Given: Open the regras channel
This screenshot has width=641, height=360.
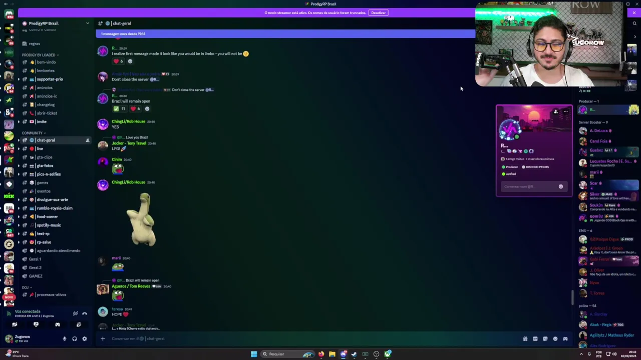Looking at the screenshot, I should coord(55,44).
